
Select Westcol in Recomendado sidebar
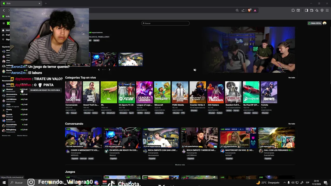click(15, 90)
